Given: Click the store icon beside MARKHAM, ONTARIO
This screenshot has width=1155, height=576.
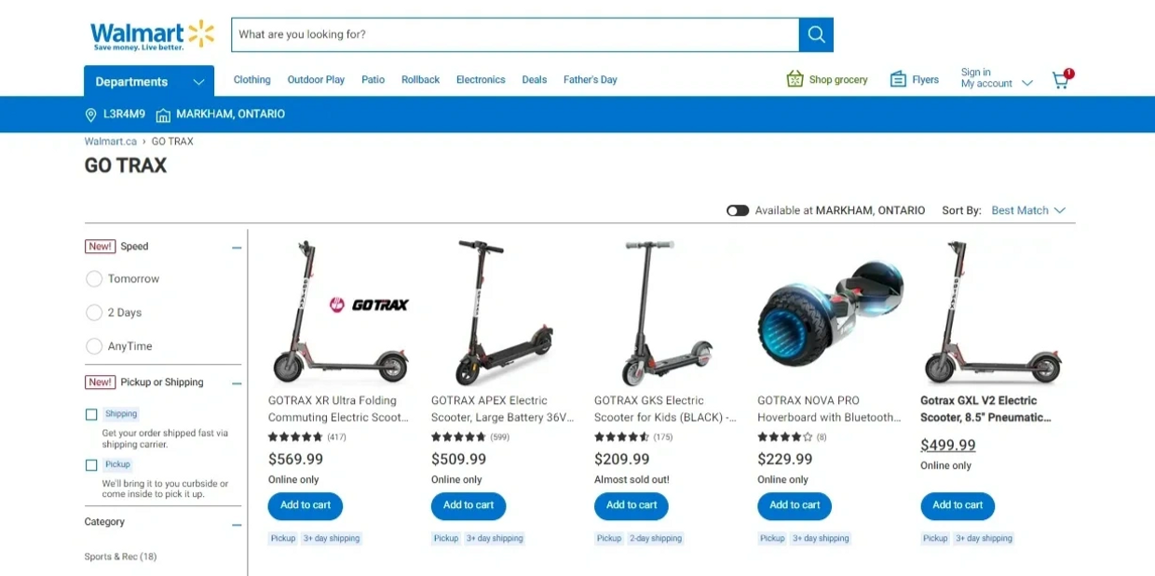Looking at the screenshot, I should pos(163,114).
